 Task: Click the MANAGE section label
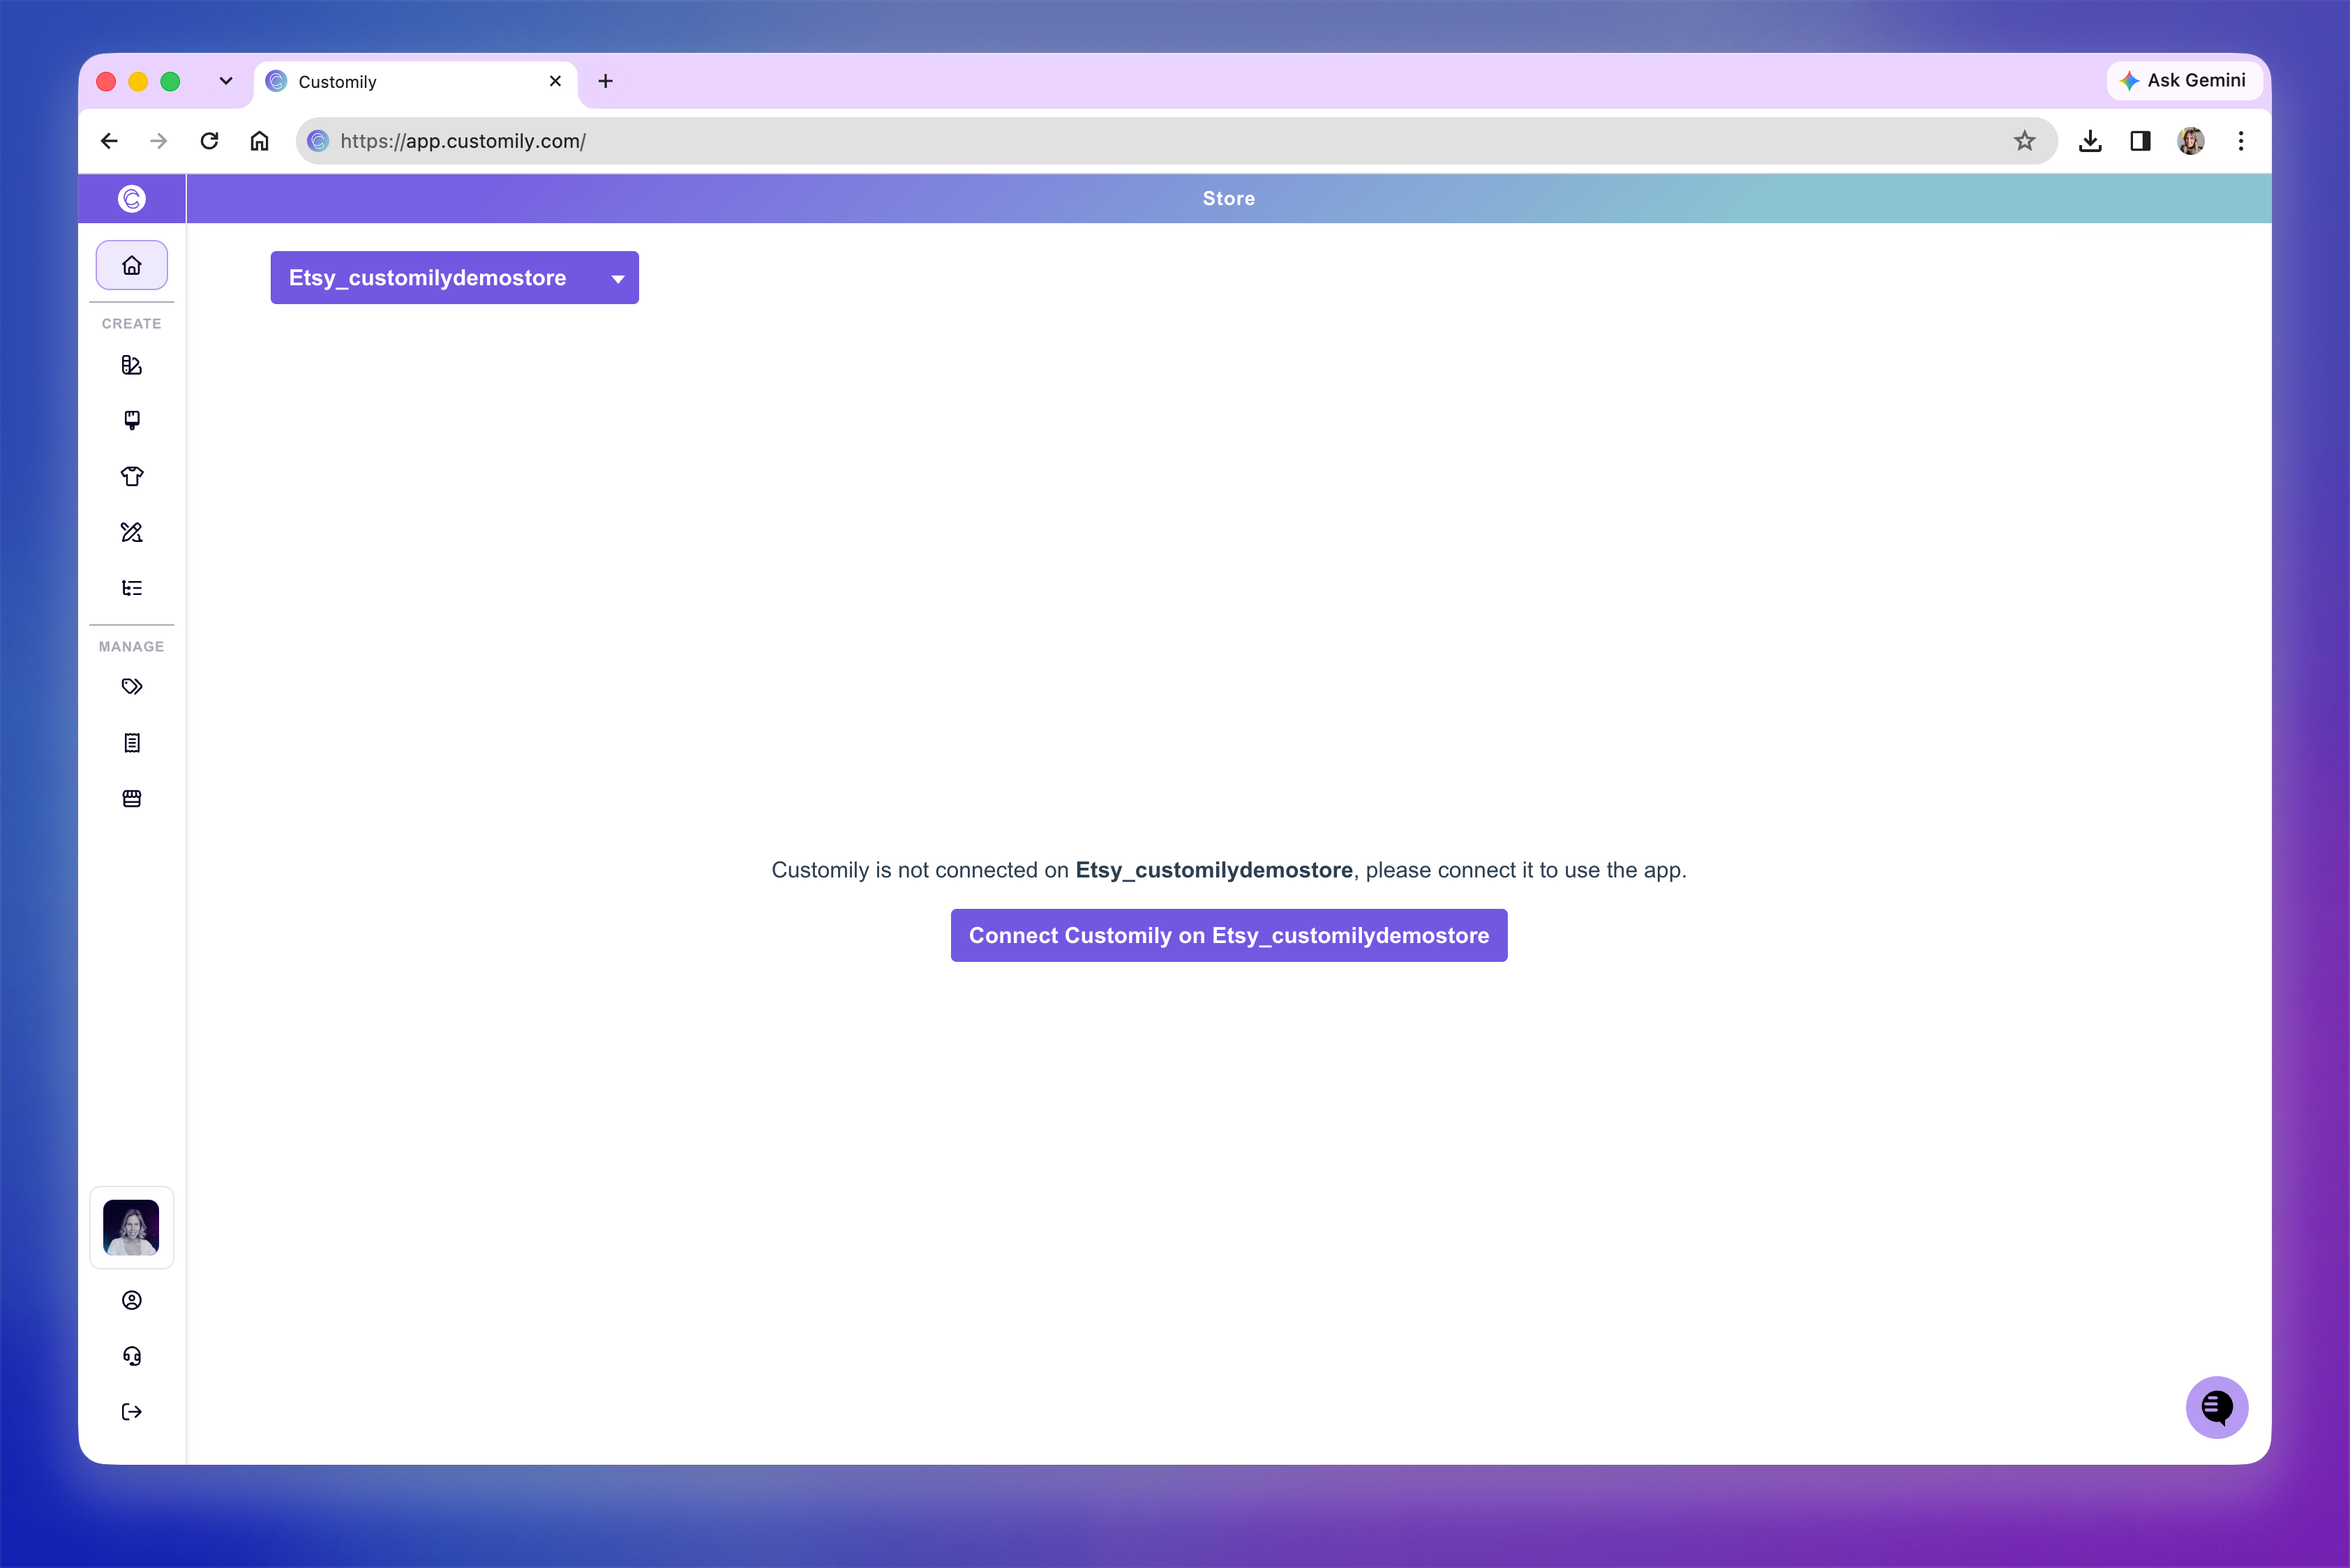[x=132, y=647]
